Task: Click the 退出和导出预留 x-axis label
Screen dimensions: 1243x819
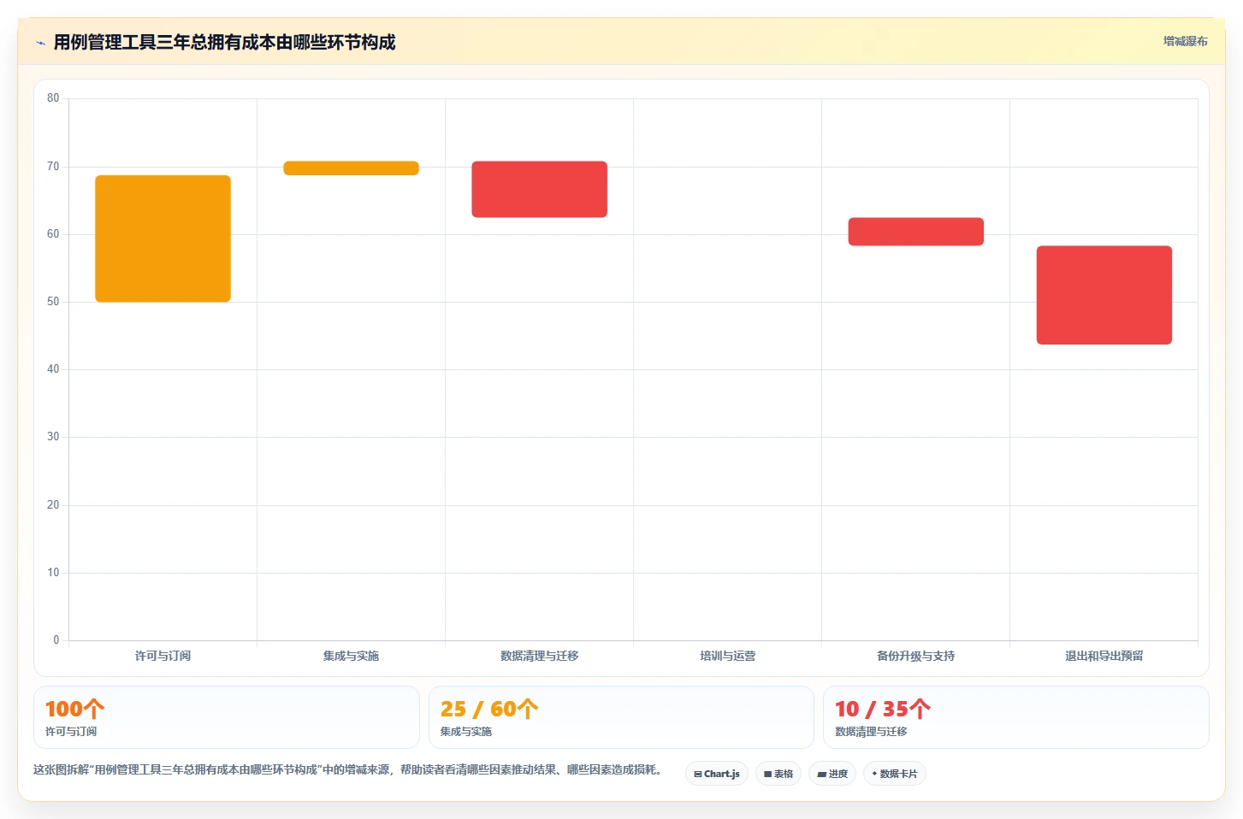Action: click(x=1104, y=656)
